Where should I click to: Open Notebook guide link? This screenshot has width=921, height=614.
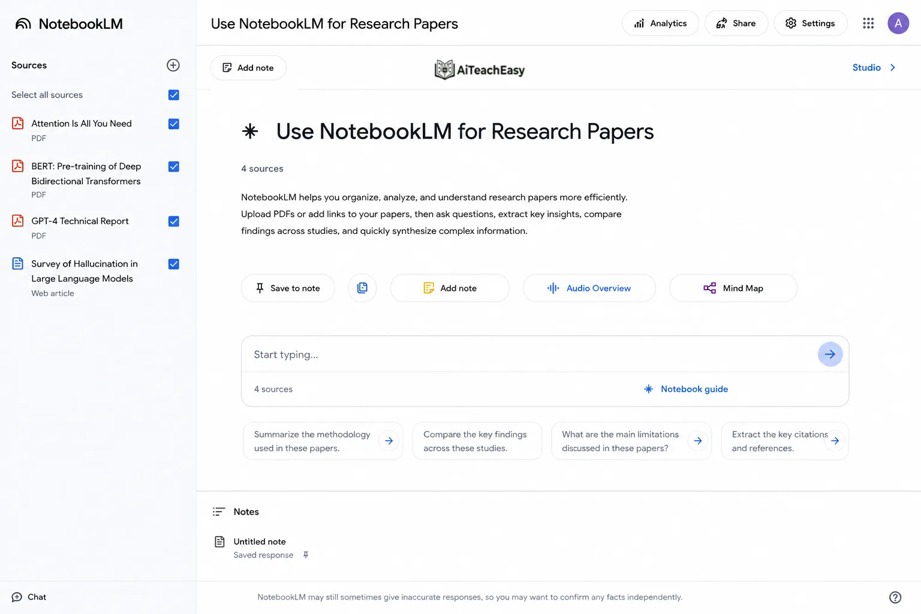(685, 389)
